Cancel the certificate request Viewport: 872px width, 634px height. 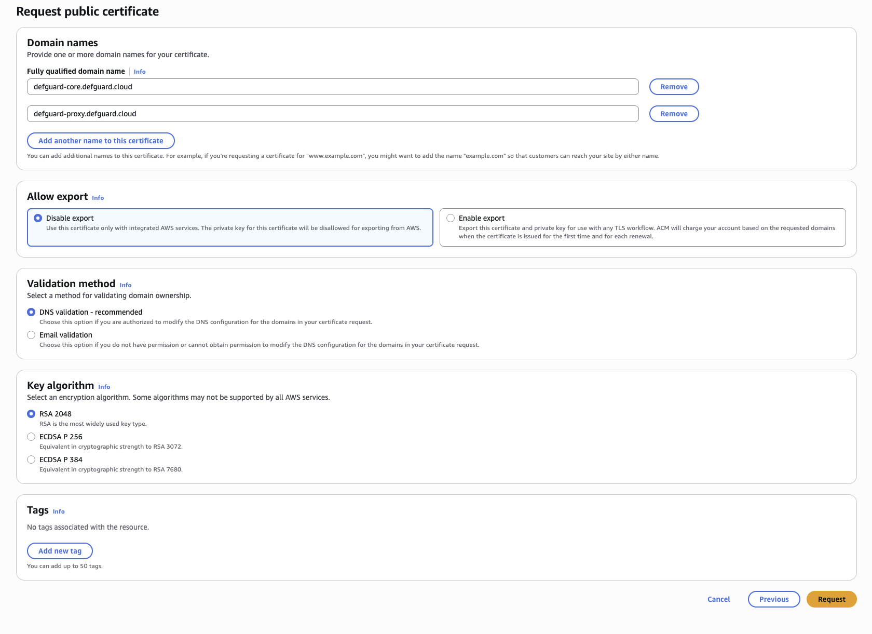pyautogui.click(x=718, y=599)
